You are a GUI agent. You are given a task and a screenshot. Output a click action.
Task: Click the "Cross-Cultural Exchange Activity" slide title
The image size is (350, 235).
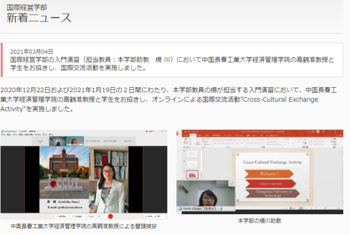tap(272, 162)
